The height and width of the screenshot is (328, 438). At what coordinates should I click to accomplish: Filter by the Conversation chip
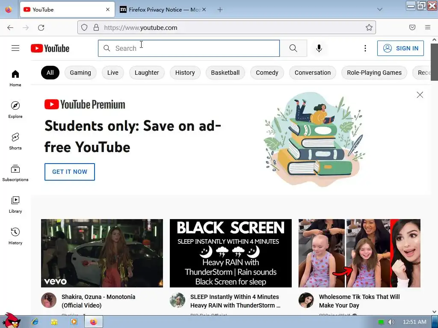coord(313,73)
